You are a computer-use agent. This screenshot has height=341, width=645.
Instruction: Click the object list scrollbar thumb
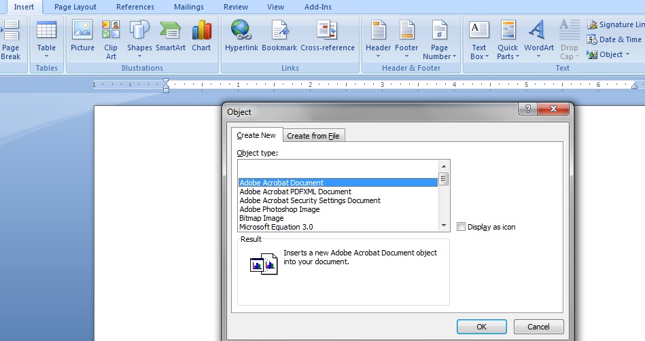point(444,179)
